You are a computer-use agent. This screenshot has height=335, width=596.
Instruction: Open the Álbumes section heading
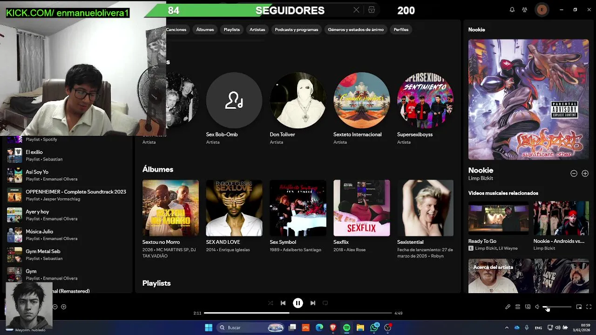158,169
